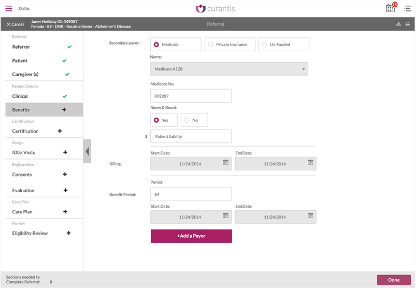Collapse the sidebar with arrow handle
This screenshot has width=416, height=288.
(87, 151)
